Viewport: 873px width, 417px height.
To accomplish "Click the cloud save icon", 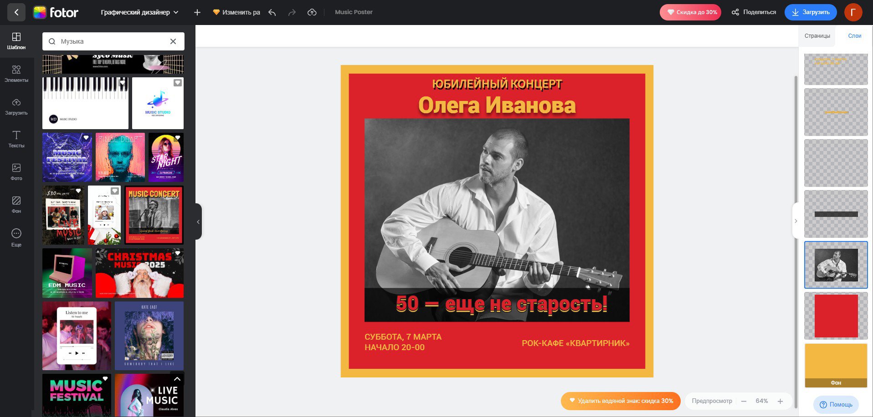I will (312, 12).
